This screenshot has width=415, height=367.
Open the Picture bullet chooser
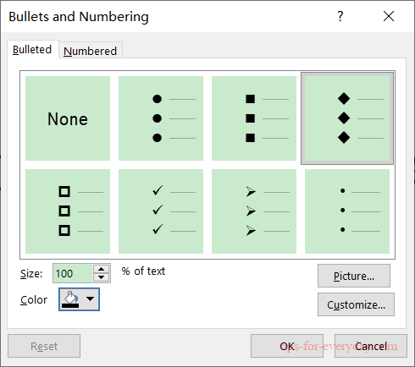point(354,276)
